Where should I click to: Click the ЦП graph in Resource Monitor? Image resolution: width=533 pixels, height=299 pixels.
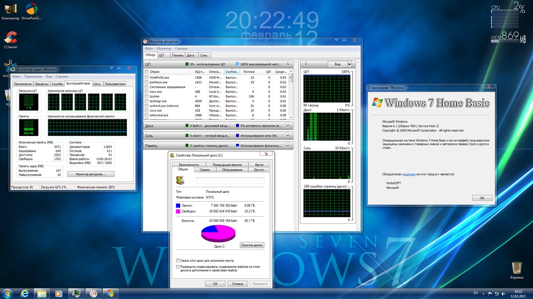(x=327, y=89)
